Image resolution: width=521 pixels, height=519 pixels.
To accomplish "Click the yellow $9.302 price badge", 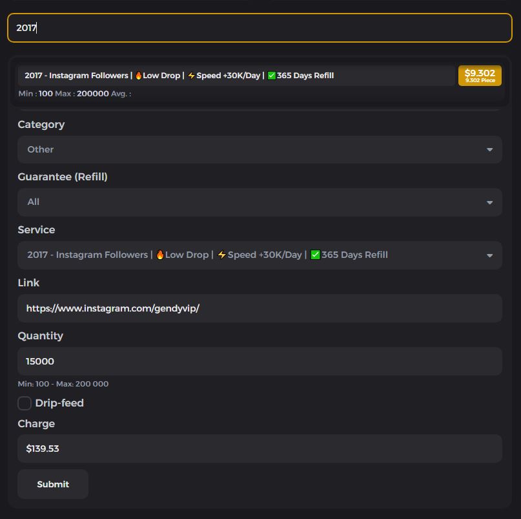I will [x=479, y=75].
